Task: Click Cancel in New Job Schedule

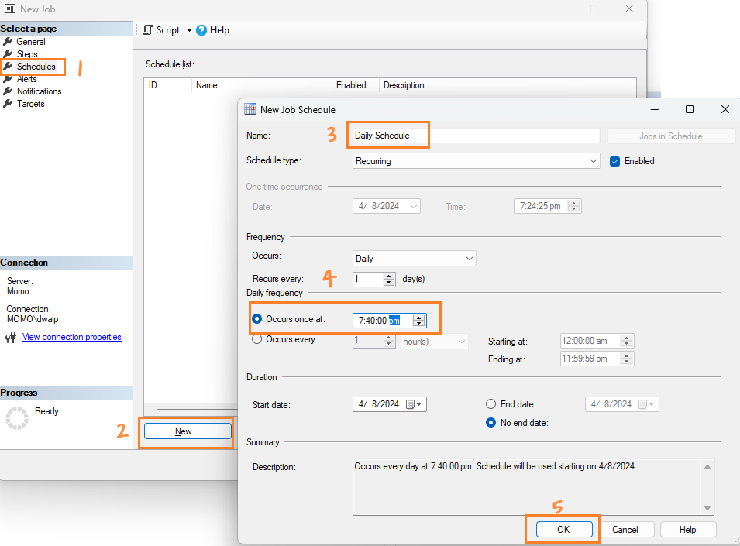Action: (625, 530)
